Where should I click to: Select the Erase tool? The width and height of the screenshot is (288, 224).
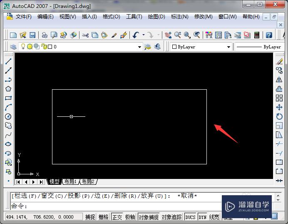tap(279, 61)
